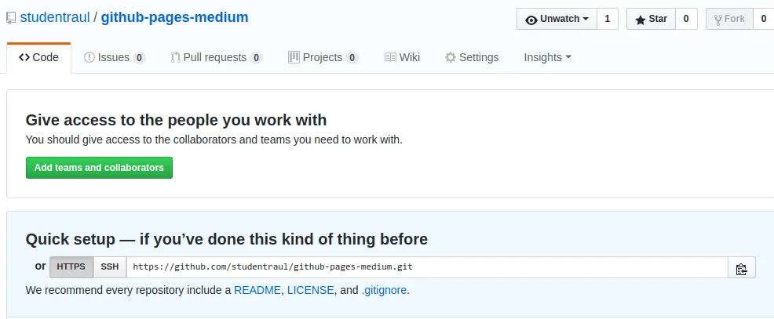Click Add teams and collaborators button
This screenshot has height=319, width=774.
pyautogui.click(x=99, y=168)
